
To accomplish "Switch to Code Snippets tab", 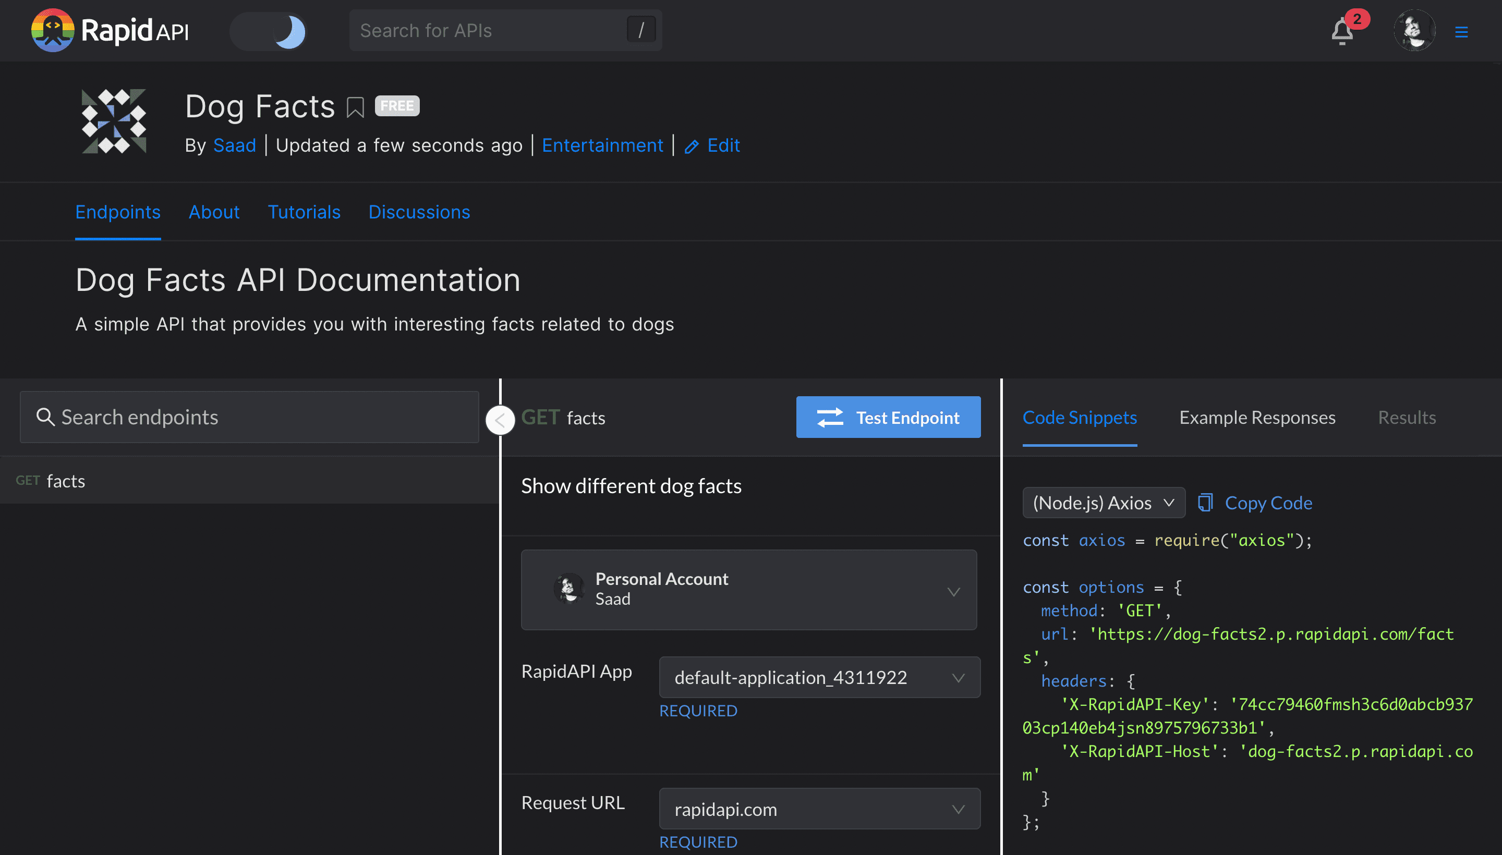I will [x=1080, y=418].
